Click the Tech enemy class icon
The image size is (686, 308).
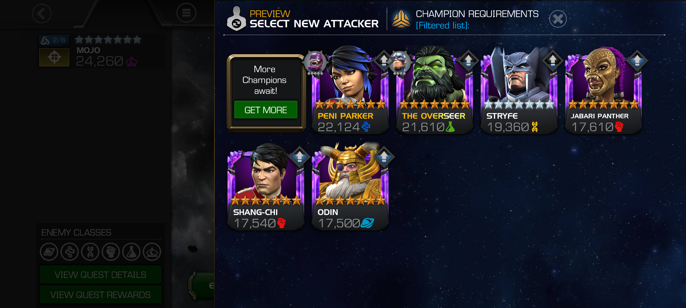tap(69, 252)
